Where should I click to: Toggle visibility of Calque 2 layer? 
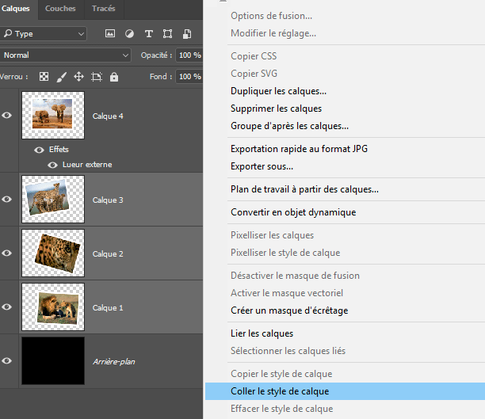click(7, 253)
